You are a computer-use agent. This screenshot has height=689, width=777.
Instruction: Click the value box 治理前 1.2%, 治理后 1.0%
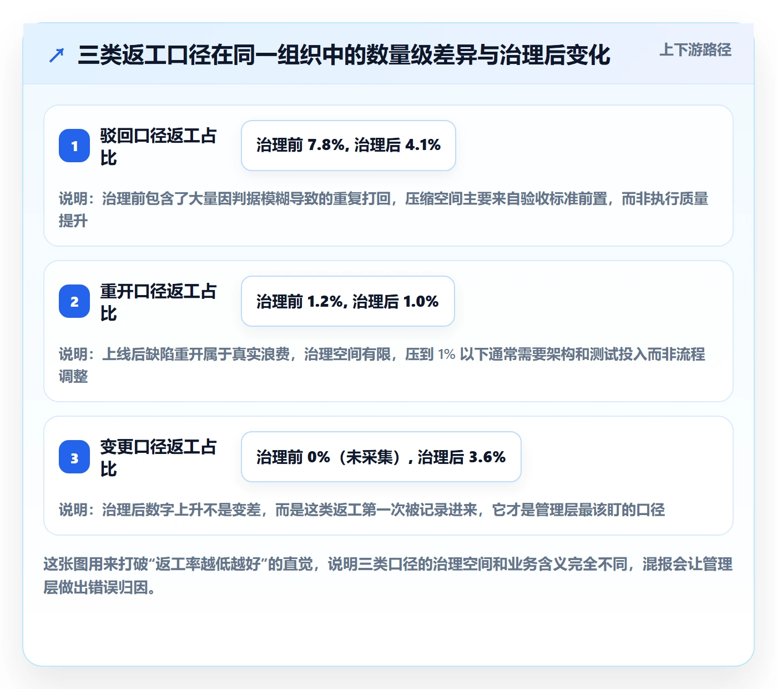pos(348,301)
